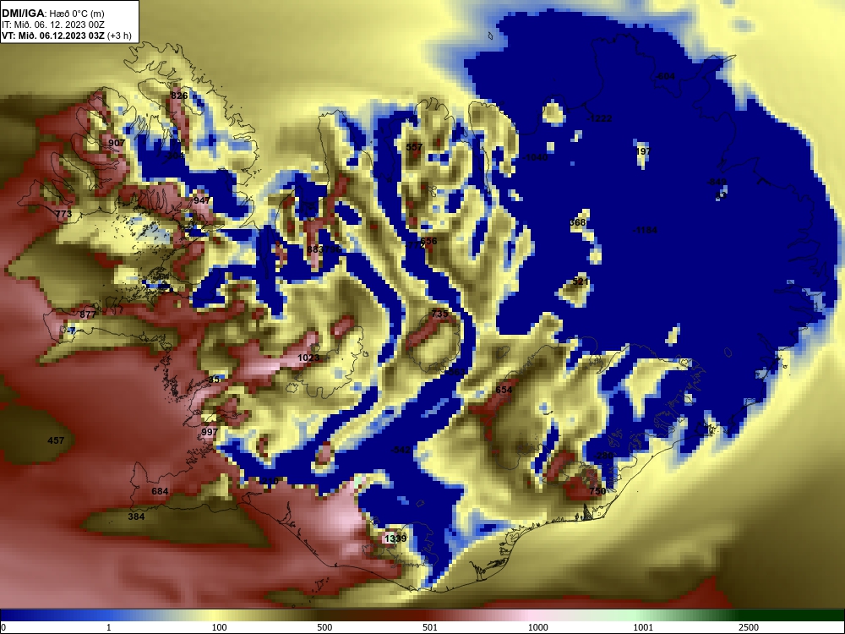Click the map value 735
The width and height of the screenshot is (845, 634).
pos(439,314)
